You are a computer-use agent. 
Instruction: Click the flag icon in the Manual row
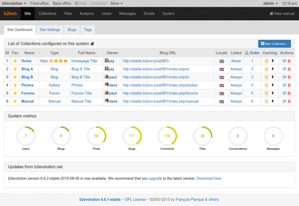click(222, 102)
